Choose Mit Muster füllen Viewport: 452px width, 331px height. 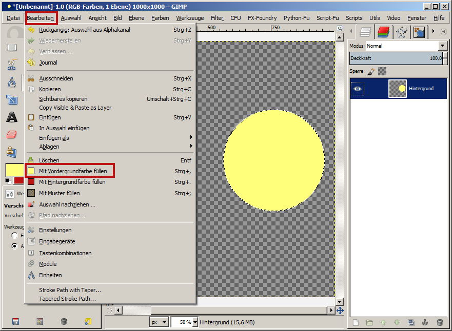point(109,193)
